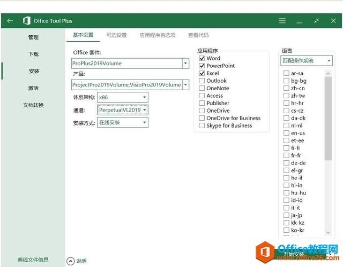The width and height of the screenshot is (343, 267).
Task: Enable the Outlook checkbox
Action: point(202,81)
